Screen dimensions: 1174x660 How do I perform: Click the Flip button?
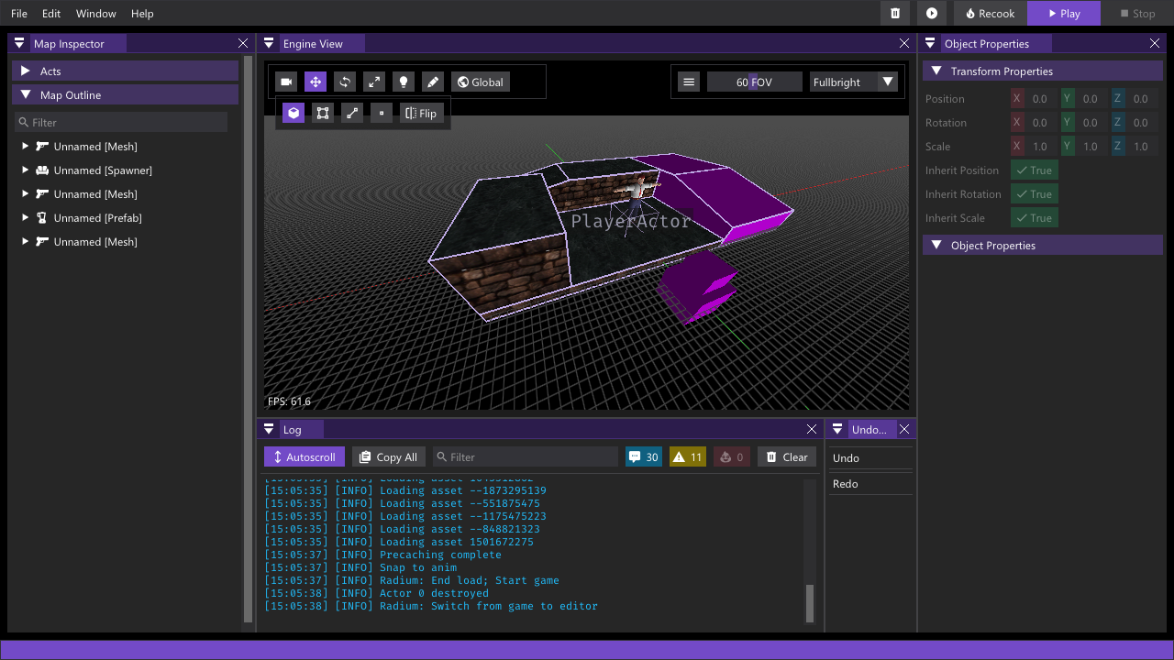click(422, 113)
